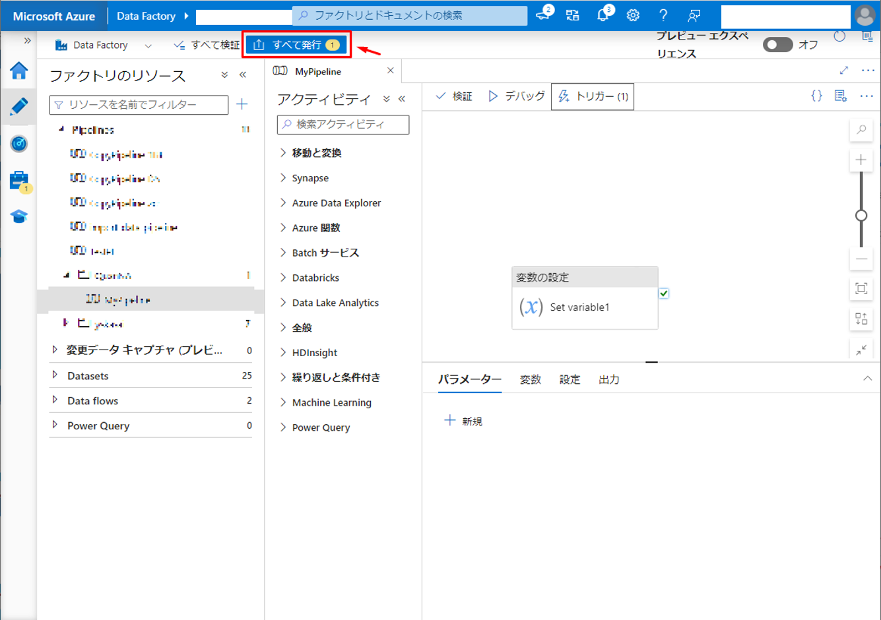The image size is (881, 620).
Task: Start デバッグ run of pipeline
Action: click(516, 96)
